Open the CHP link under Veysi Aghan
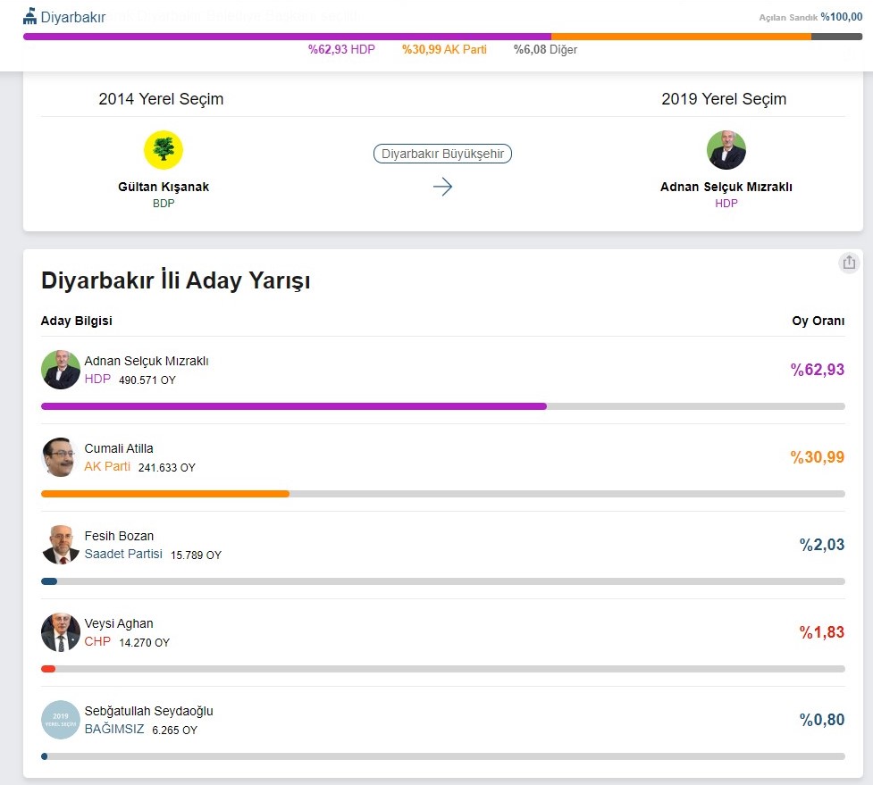This screenshot has width=873, height=785. 97,642
